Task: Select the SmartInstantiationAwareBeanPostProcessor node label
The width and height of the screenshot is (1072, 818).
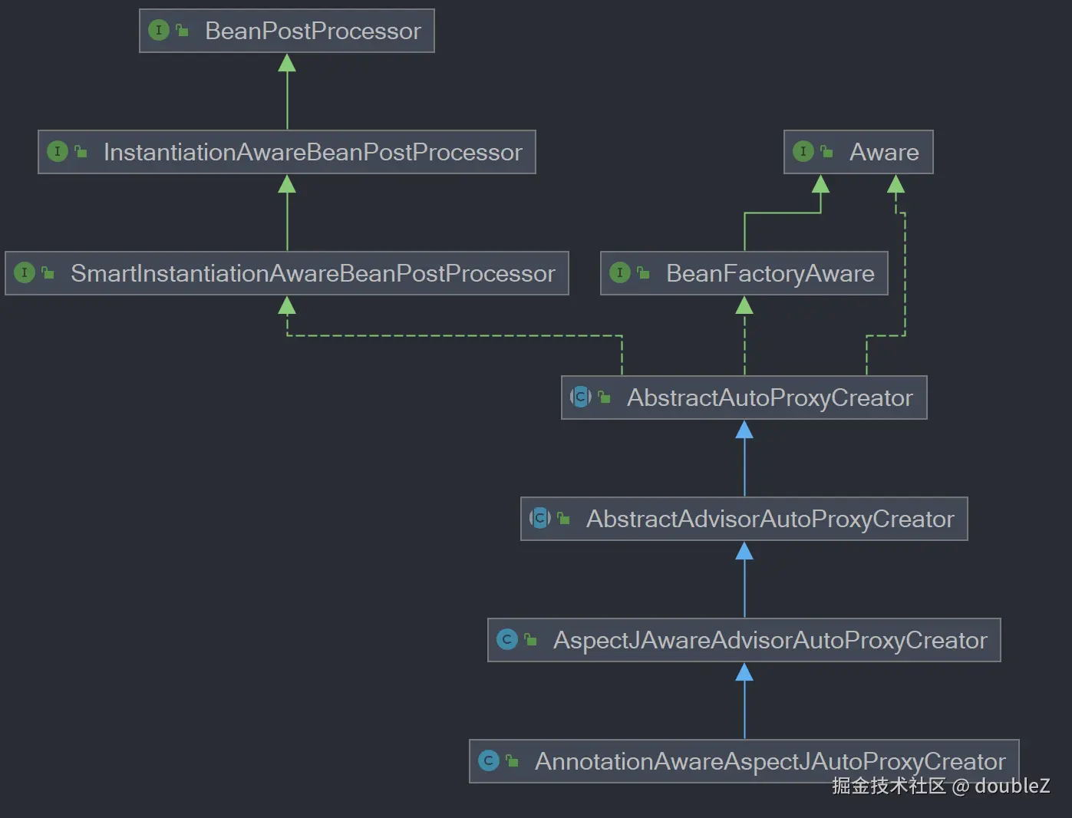Action: coord(313,273)
